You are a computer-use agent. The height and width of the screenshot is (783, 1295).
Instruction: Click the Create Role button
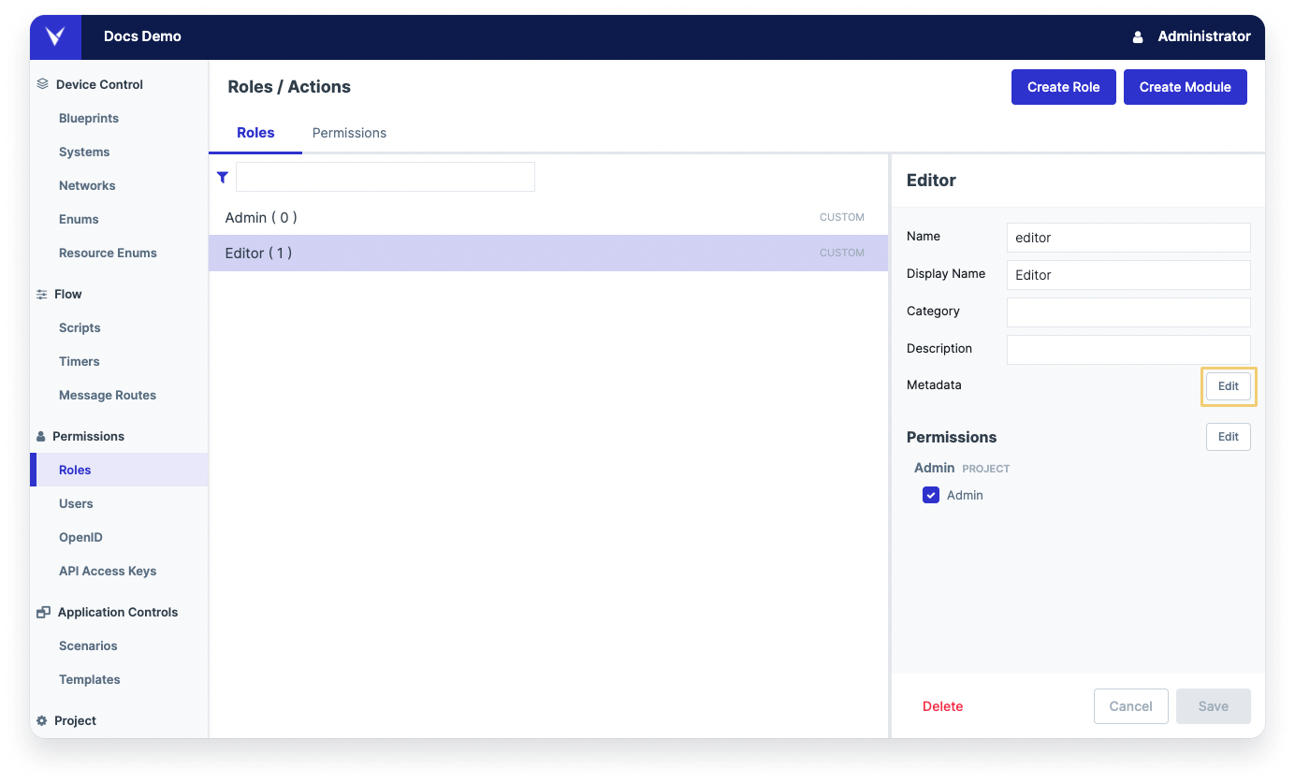[1064, 87]
